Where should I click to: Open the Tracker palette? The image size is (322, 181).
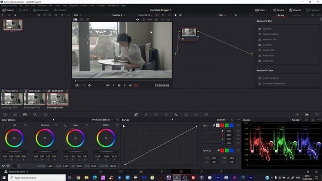[166, 115]
